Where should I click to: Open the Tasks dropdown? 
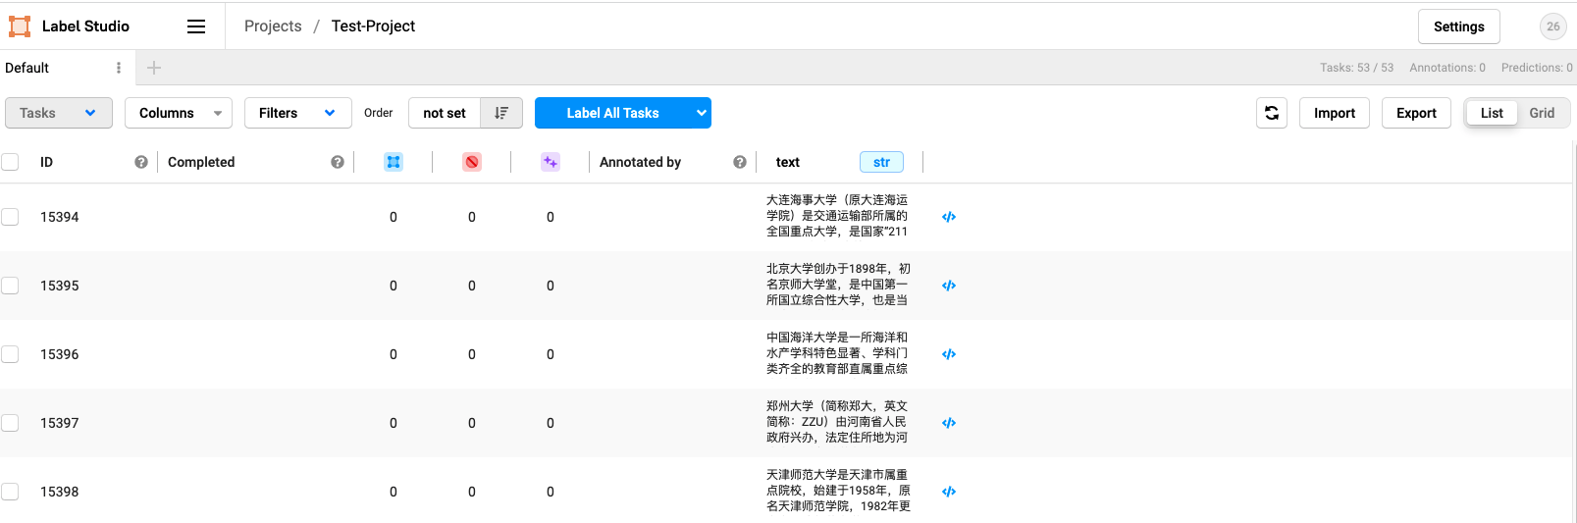(x=59, y=113)
